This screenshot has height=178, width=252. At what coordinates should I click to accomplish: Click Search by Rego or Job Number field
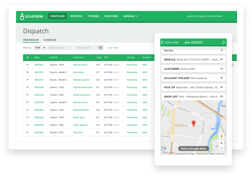[210, 16]
